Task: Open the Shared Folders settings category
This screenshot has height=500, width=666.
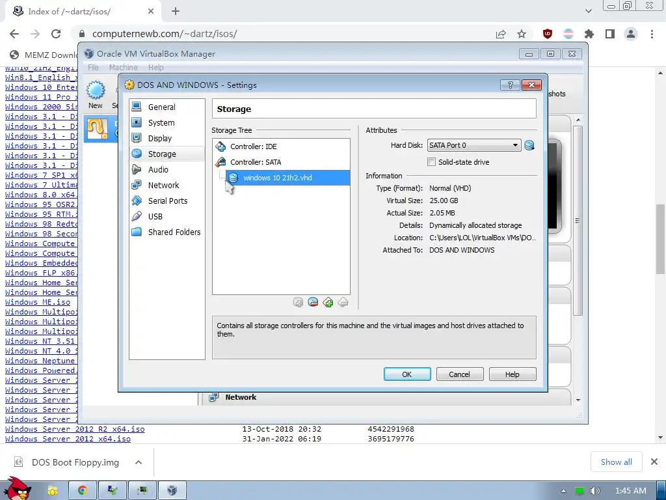Action: pos(167,232)
